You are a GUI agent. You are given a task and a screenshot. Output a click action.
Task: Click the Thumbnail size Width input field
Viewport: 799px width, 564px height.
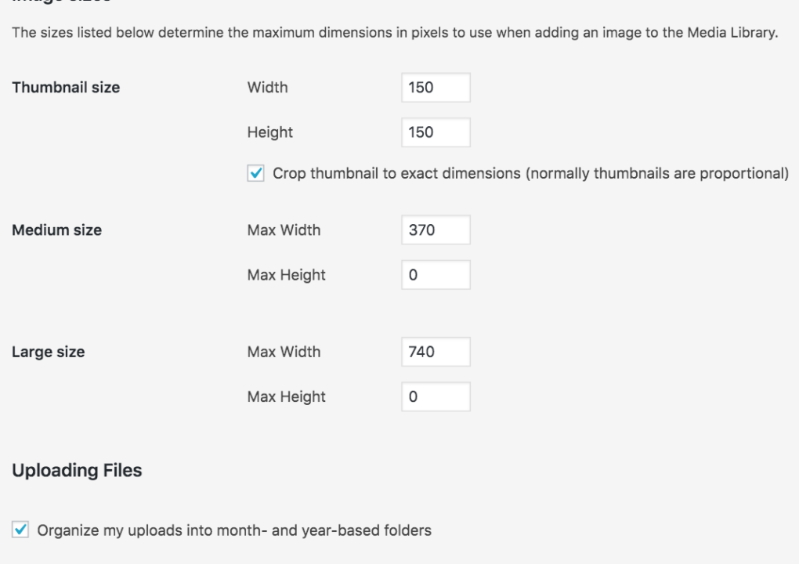[x=436, y=88]
